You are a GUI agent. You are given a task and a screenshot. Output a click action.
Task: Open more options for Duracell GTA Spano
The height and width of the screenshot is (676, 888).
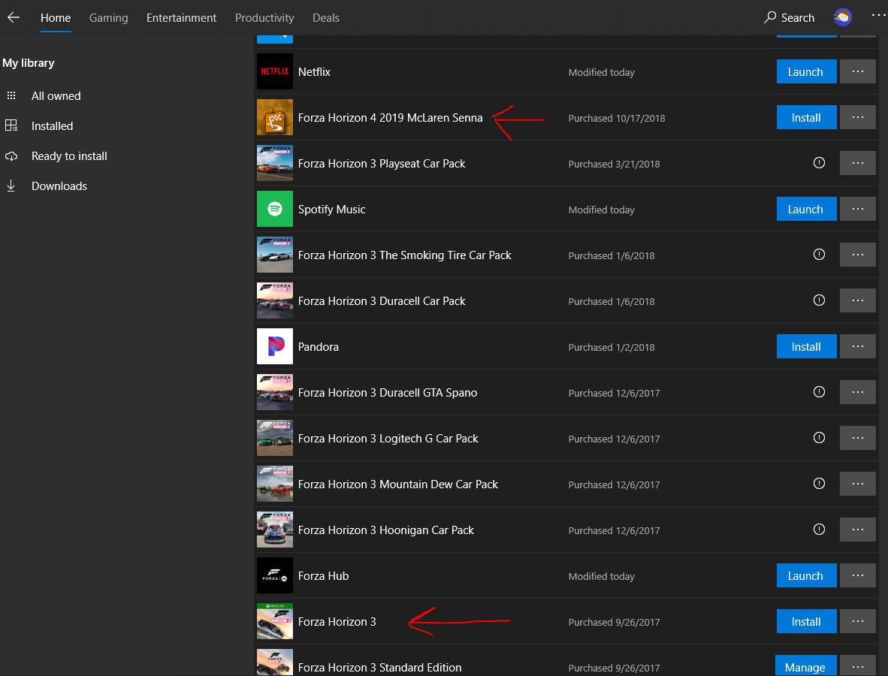pos(858,392)
